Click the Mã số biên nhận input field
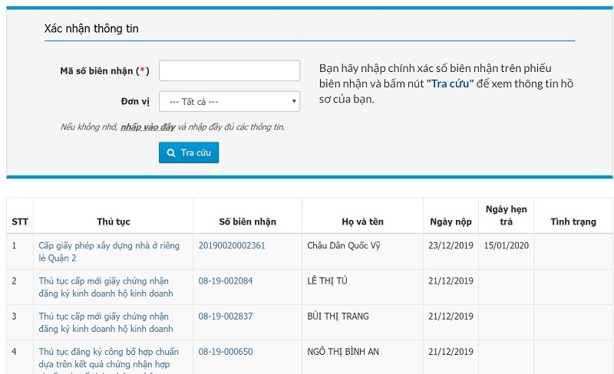Viewport: 614px width, 374px height. coord(229,71)
